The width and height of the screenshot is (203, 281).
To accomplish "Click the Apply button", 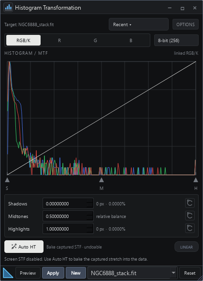I will point(53,273).
